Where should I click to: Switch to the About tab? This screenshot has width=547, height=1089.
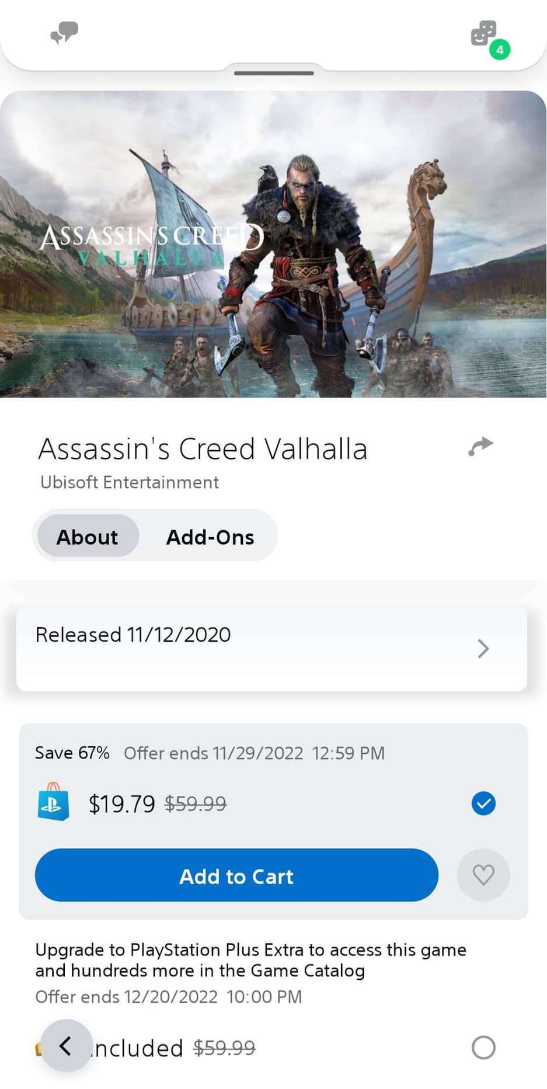[x=88, y=537]
